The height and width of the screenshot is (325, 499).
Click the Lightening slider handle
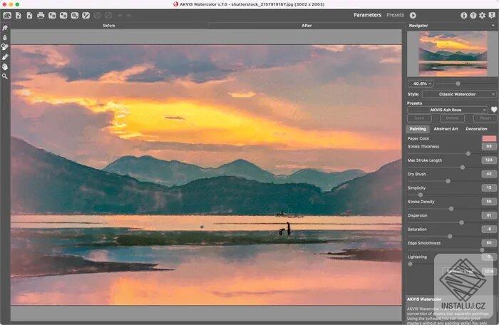tap(410, 264)
